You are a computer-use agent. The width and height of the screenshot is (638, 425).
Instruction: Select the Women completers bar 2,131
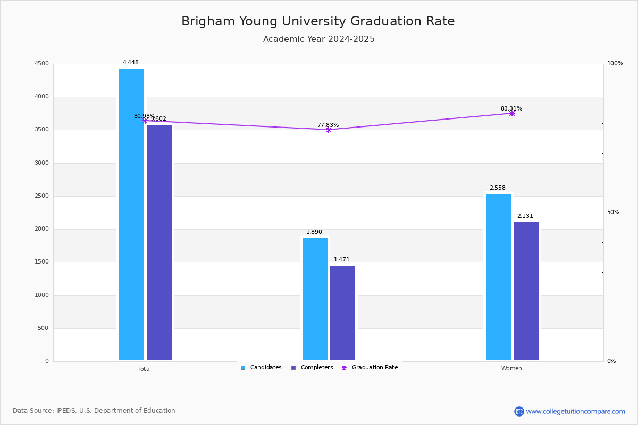[526, 291]
